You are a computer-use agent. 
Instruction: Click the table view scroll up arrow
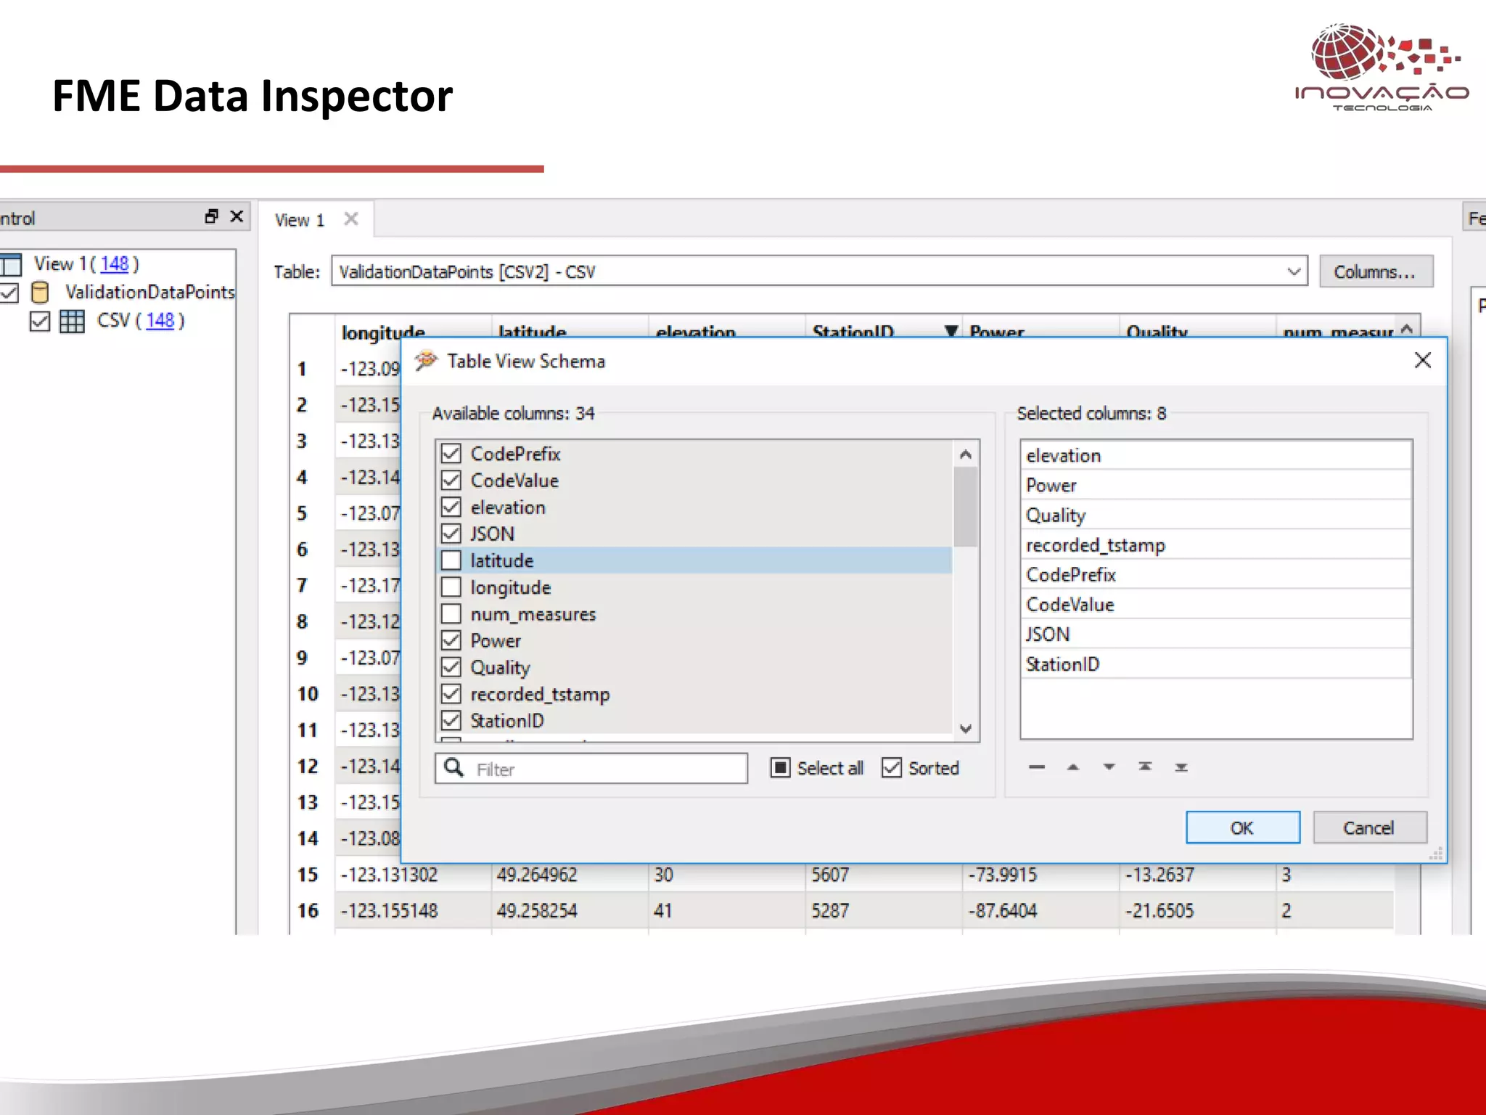pyautogui.click(x=1407, y=329)
